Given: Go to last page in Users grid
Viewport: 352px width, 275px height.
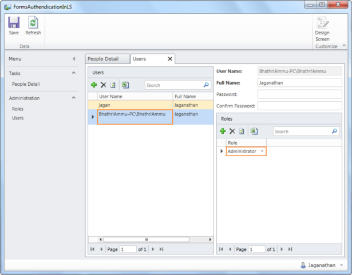Looking at the screenshot, I should click(x=161, y=249).
